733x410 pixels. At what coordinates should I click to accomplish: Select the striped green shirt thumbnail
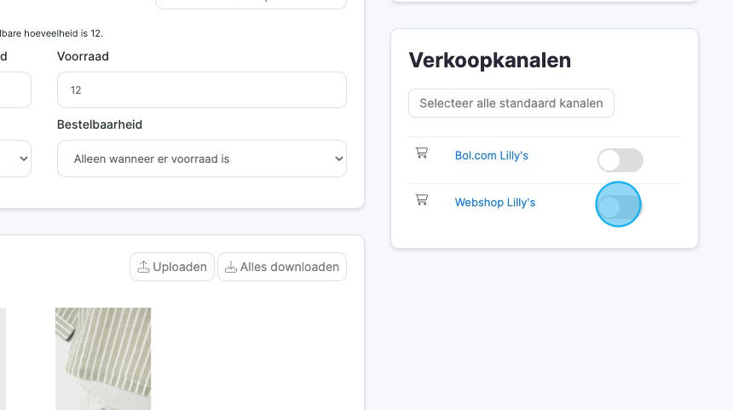point(103,358)
